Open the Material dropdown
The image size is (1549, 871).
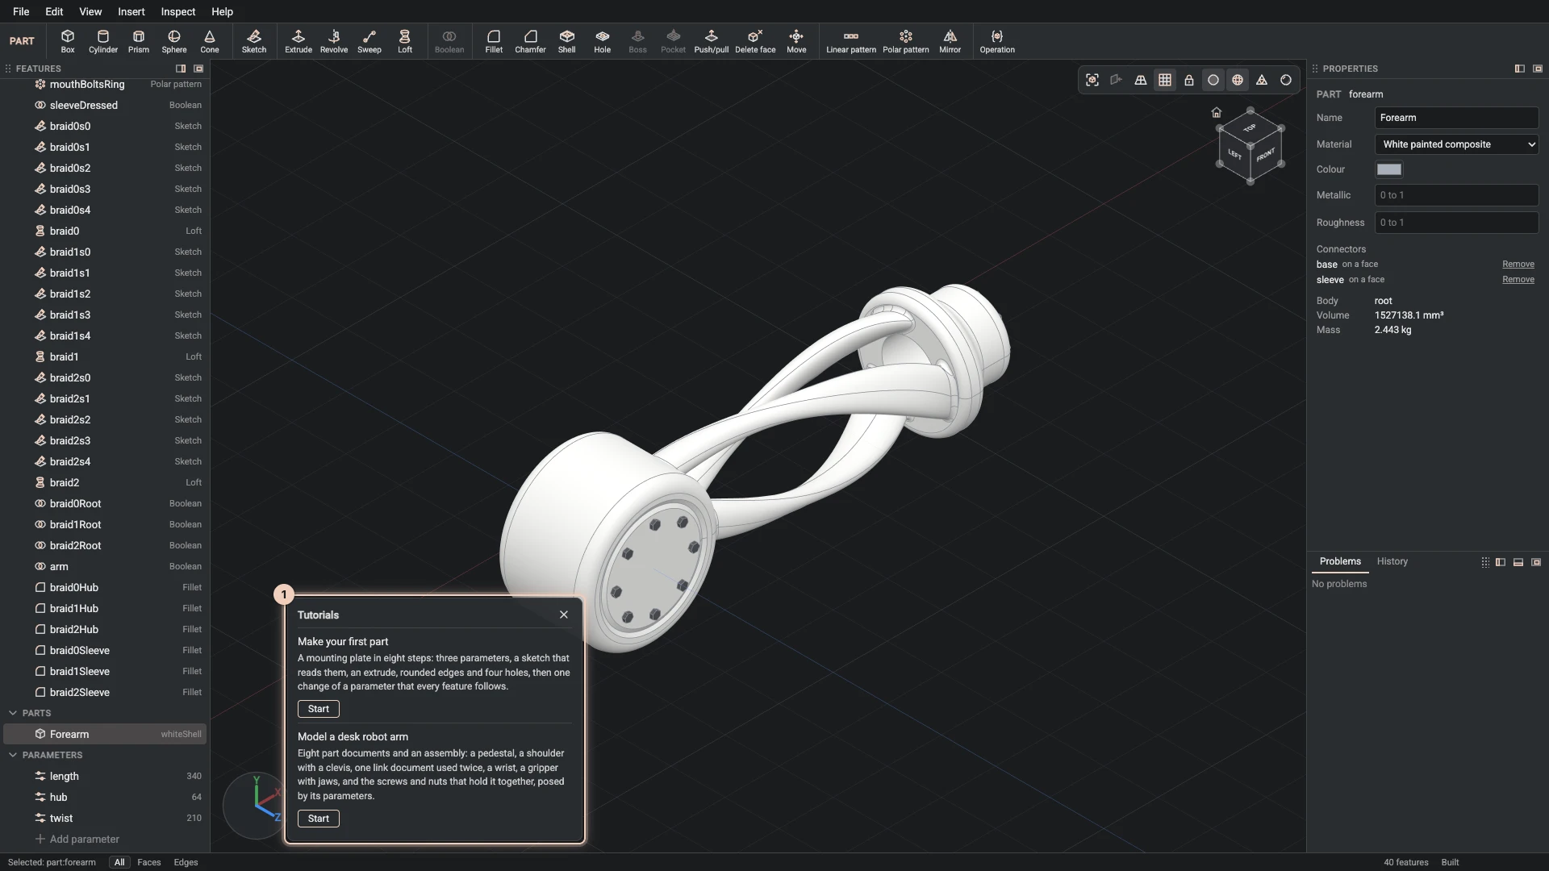[x=1456, y=144]
